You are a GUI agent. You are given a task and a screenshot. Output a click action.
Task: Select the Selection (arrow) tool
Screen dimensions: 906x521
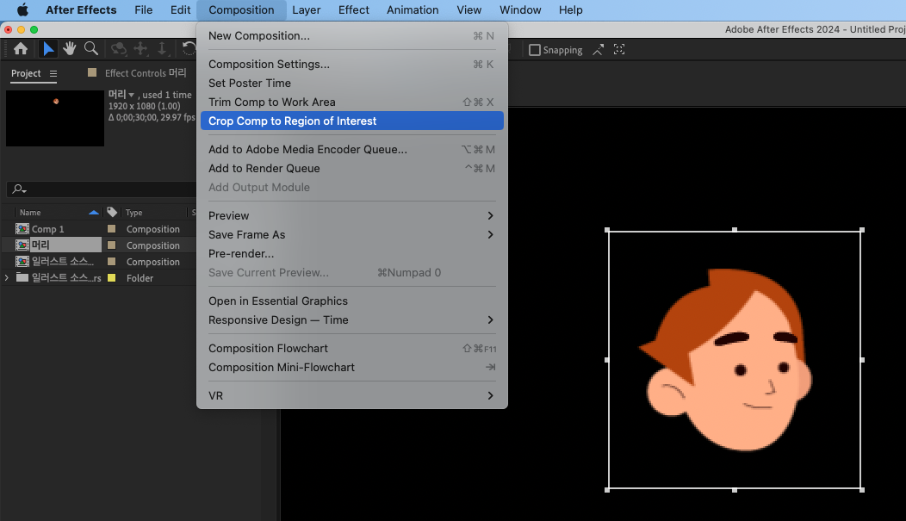coord(48,49)
